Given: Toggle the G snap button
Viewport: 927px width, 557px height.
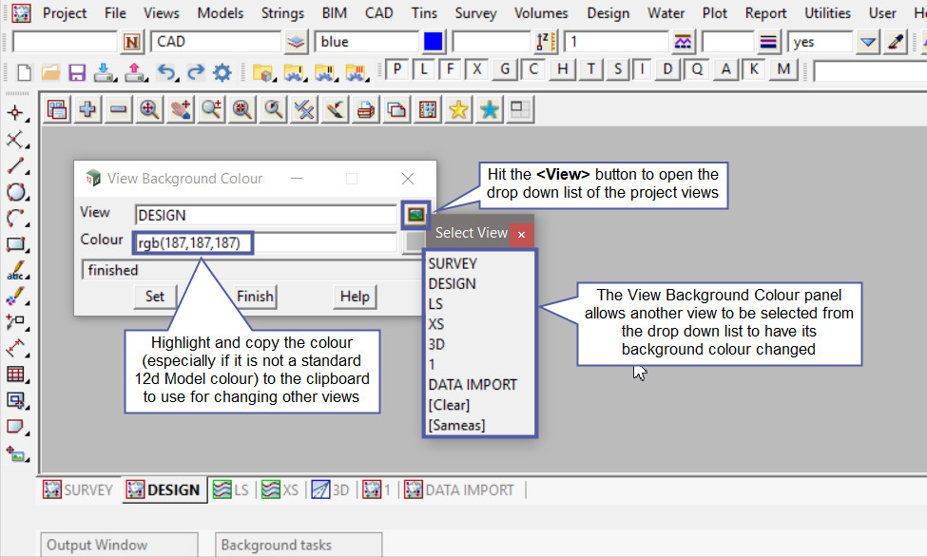Looking at the screenshot, I should pos(505,70).
